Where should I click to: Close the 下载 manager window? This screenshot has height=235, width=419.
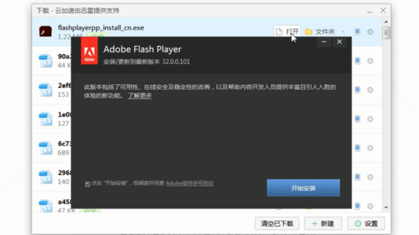coord(383,10)
